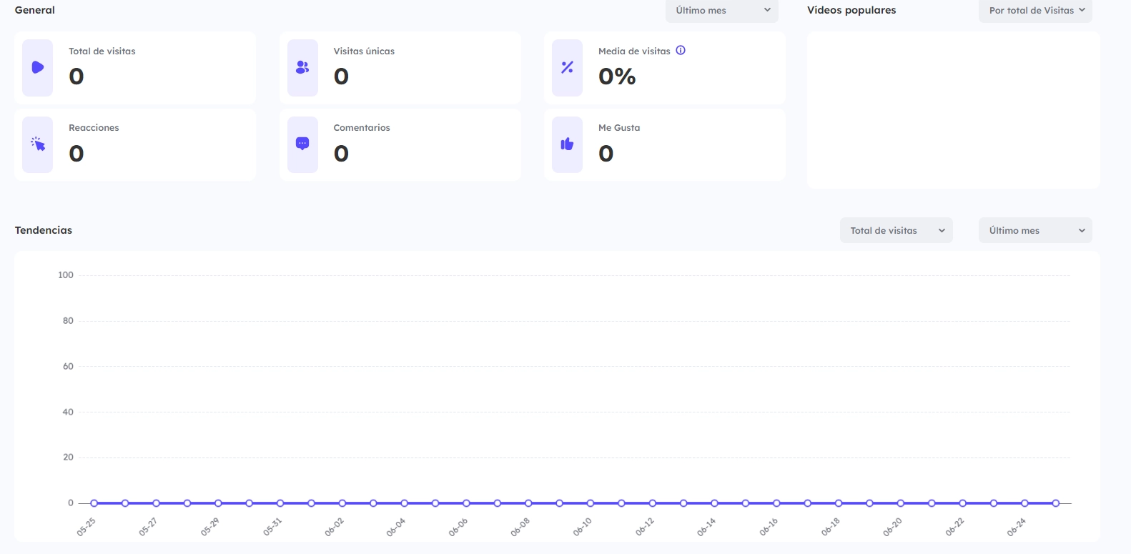Click the Me Gusta thumbs-up icon
The height and width of the screenshot is (554, 1131).
[567, 144]
